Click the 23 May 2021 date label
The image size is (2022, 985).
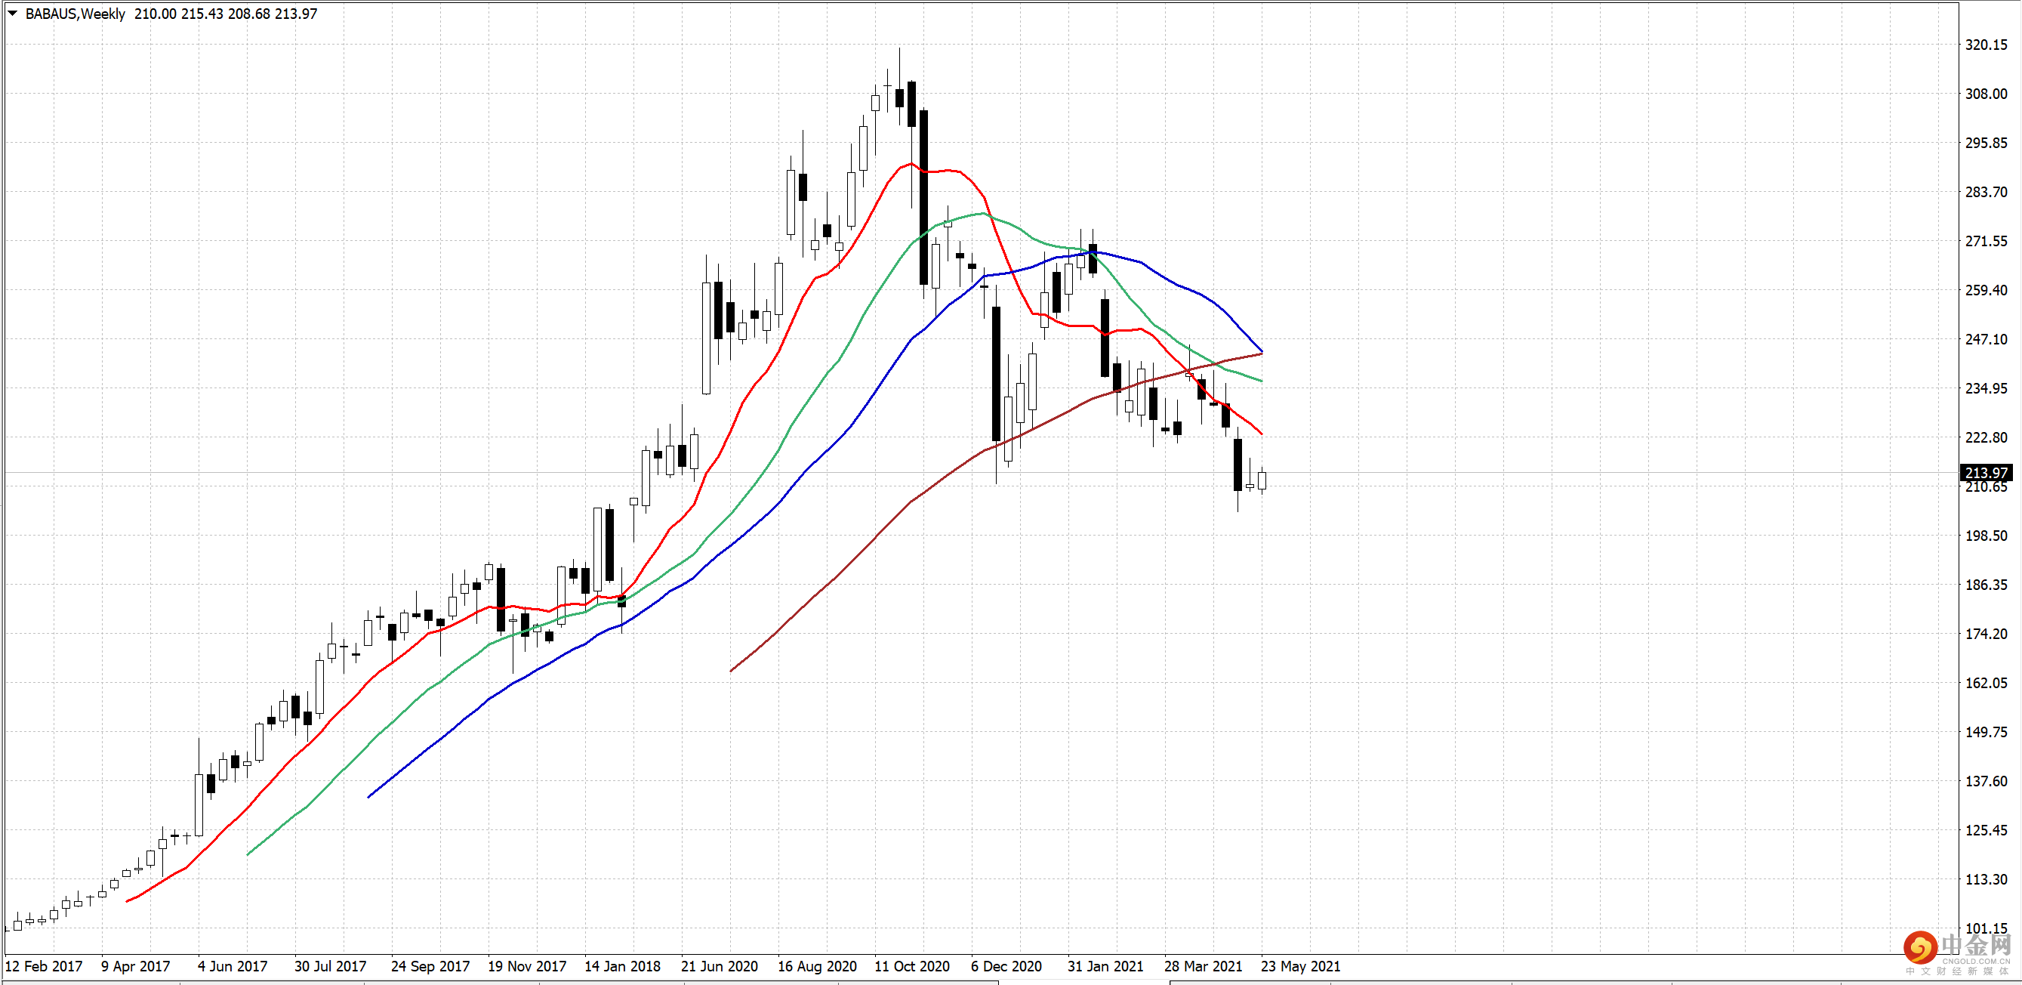tap(1301, 966)
